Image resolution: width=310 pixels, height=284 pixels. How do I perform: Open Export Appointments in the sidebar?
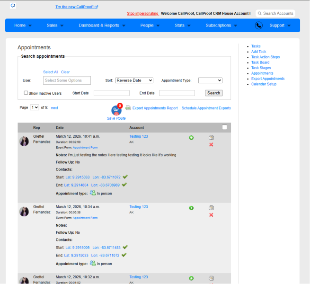pos(268,79)
